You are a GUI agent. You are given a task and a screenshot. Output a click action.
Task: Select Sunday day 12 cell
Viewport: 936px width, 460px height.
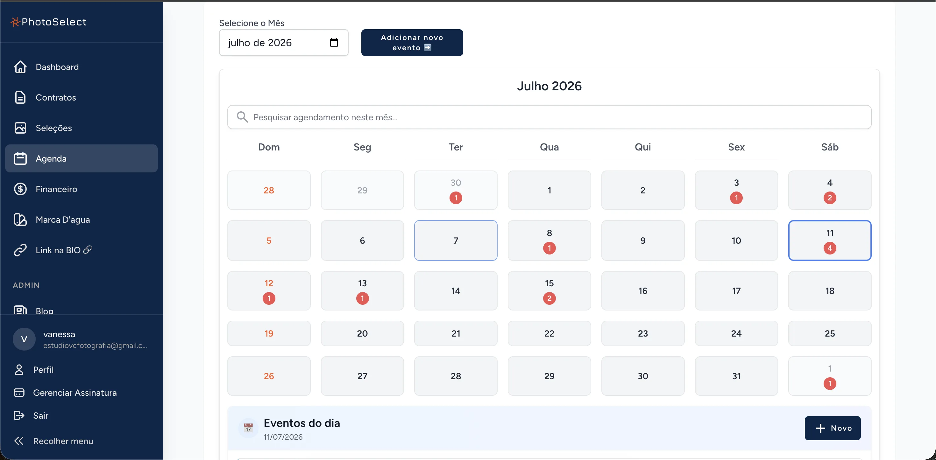pos(268,290)
